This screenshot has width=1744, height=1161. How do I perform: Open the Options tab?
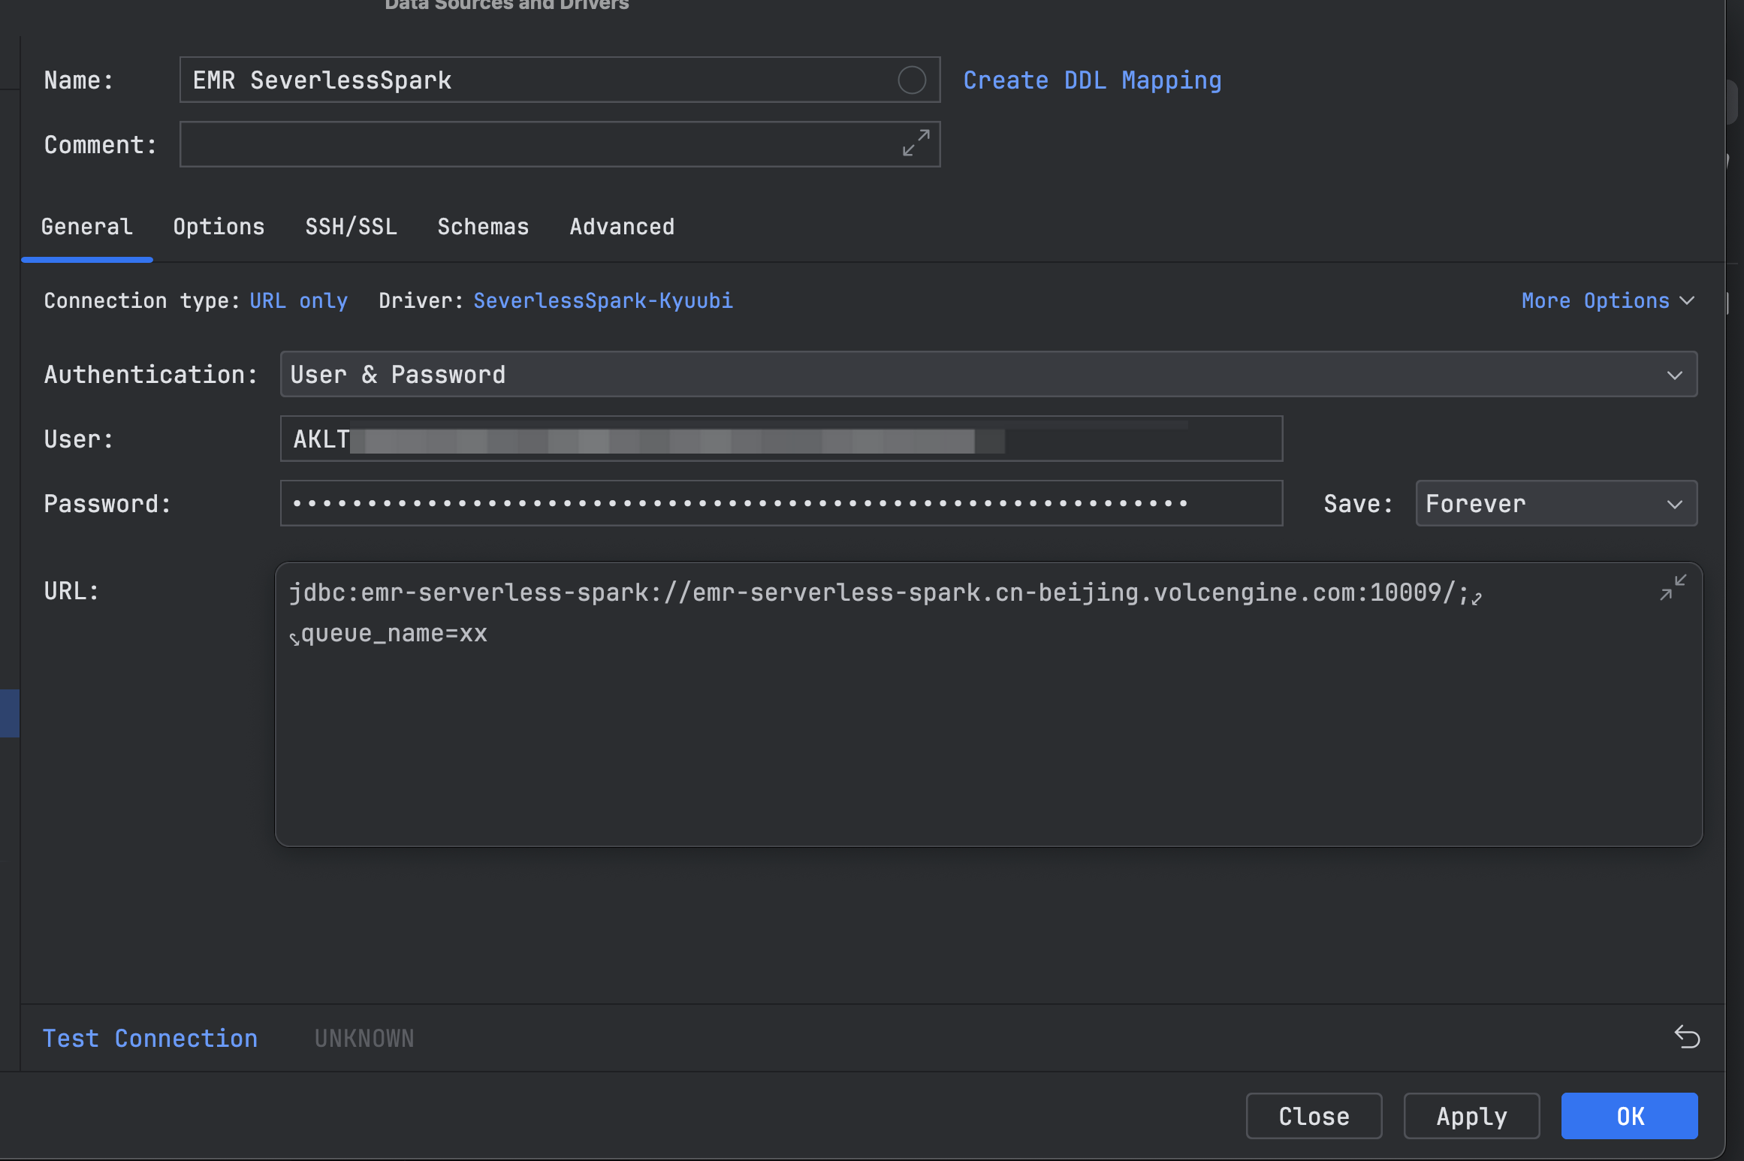click(x=219, y=227)
